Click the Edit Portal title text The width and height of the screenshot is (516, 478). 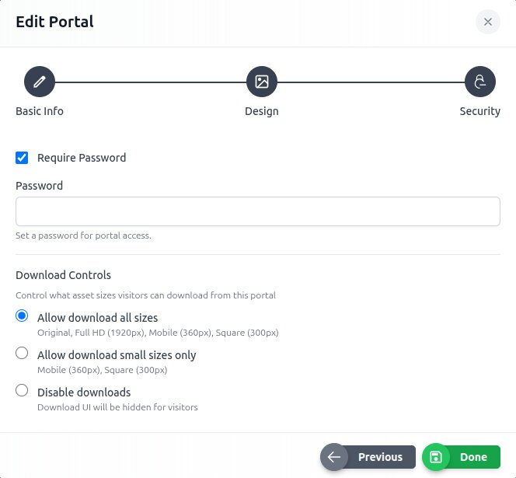[55, 22]
